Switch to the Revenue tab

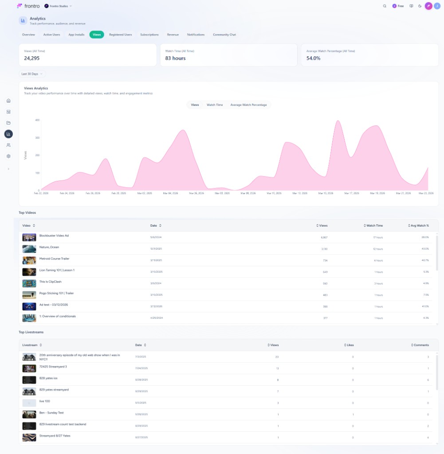click(x=173, y=35)
